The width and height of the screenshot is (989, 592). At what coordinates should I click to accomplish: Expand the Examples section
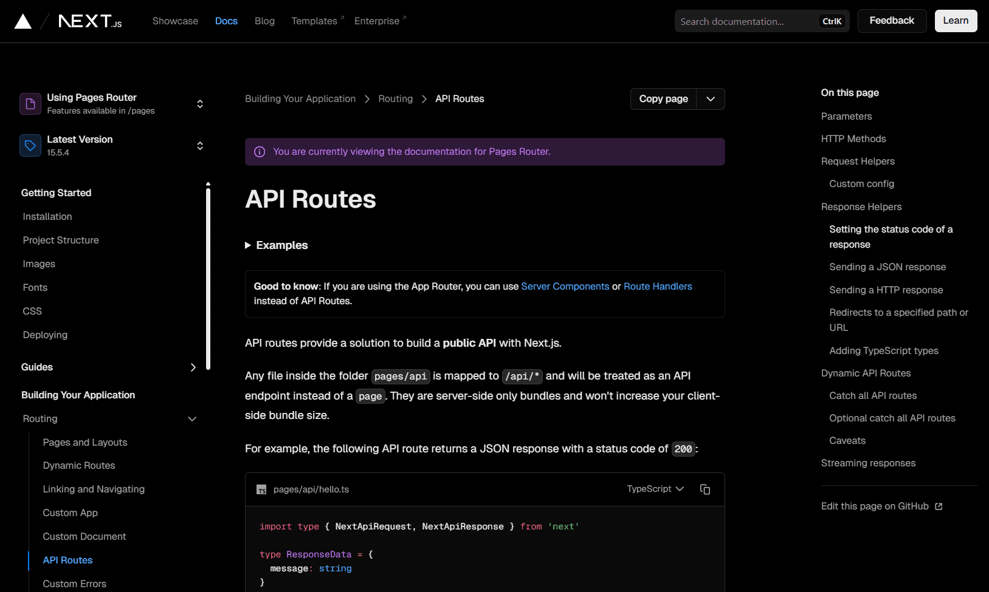click(x=247, y=245)
